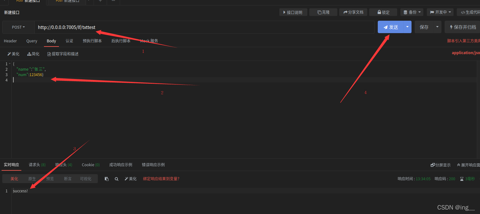Open the dropdown arrow beside 发送
The height and width of the screenshot is (214, 480).
(x=407, y=27)
